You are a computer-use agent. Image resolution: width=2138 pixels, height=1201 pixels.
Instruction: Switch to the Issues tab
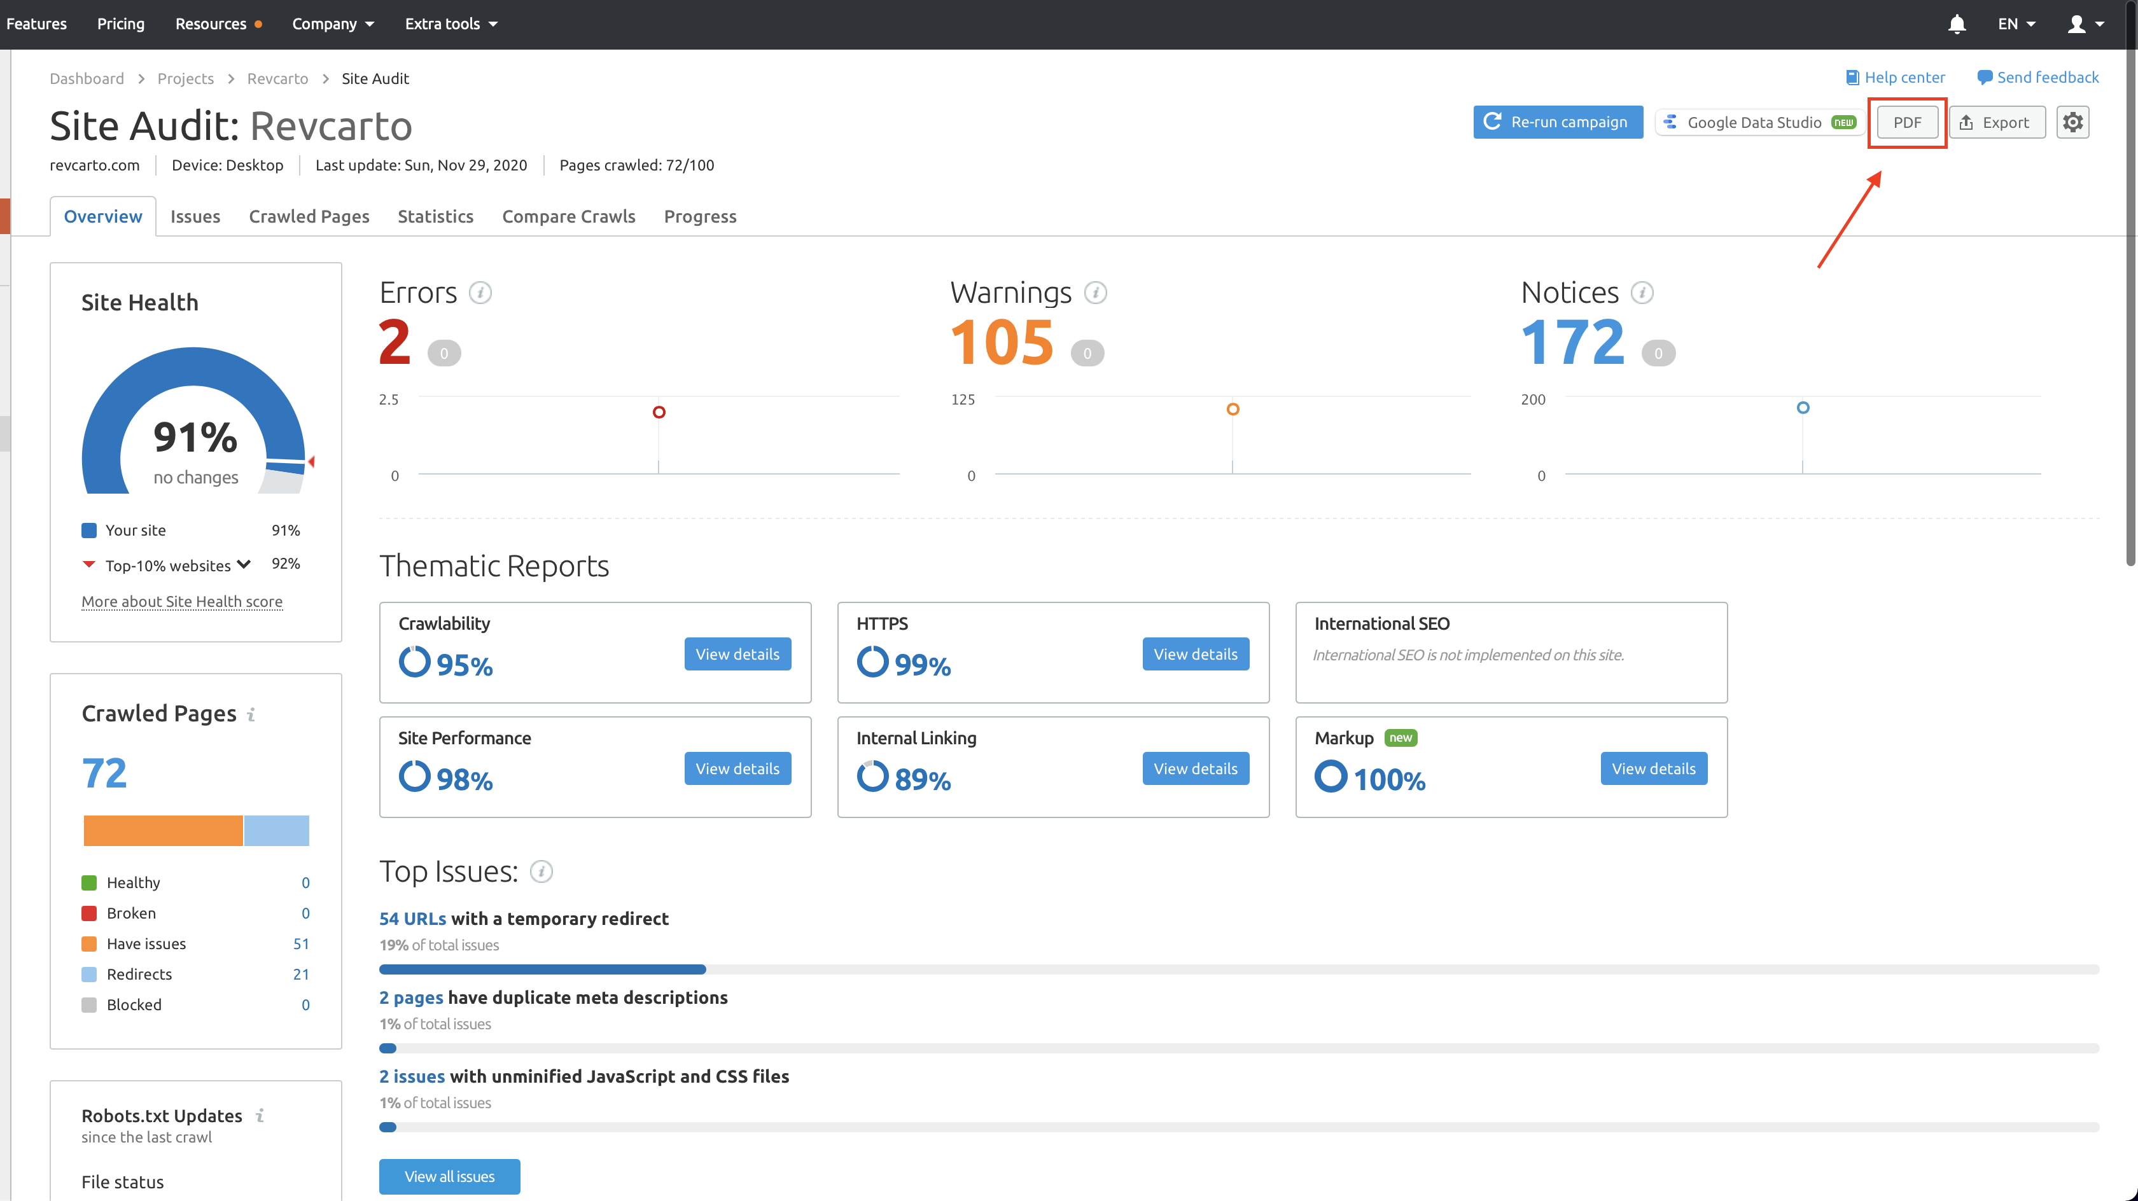[x=195, y=217]
